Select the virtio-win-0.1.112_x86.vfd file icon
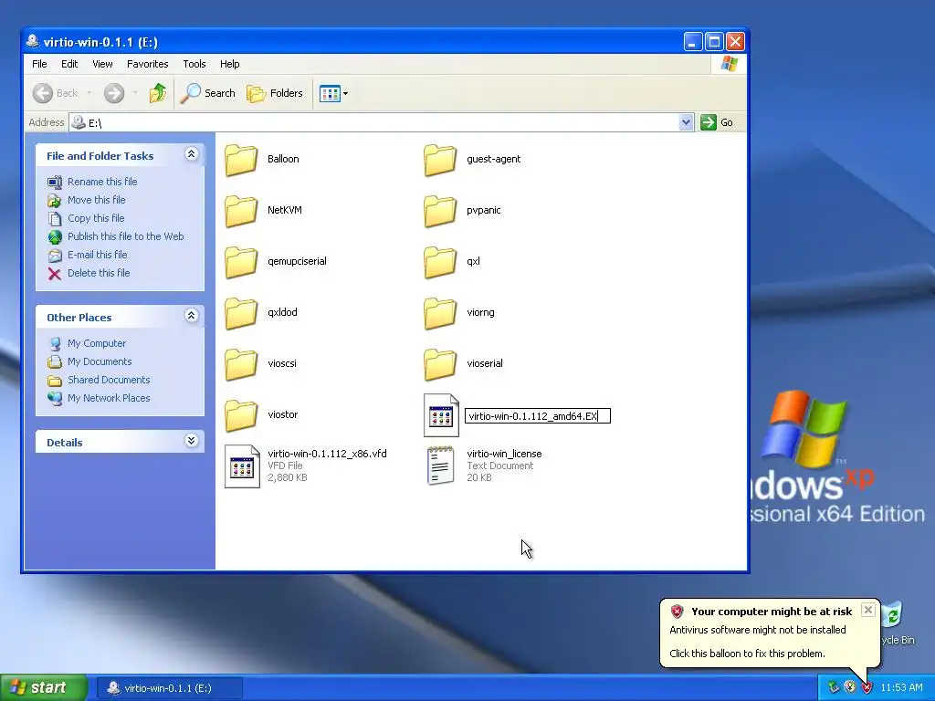The image size is (935, 701). [242, 466]
